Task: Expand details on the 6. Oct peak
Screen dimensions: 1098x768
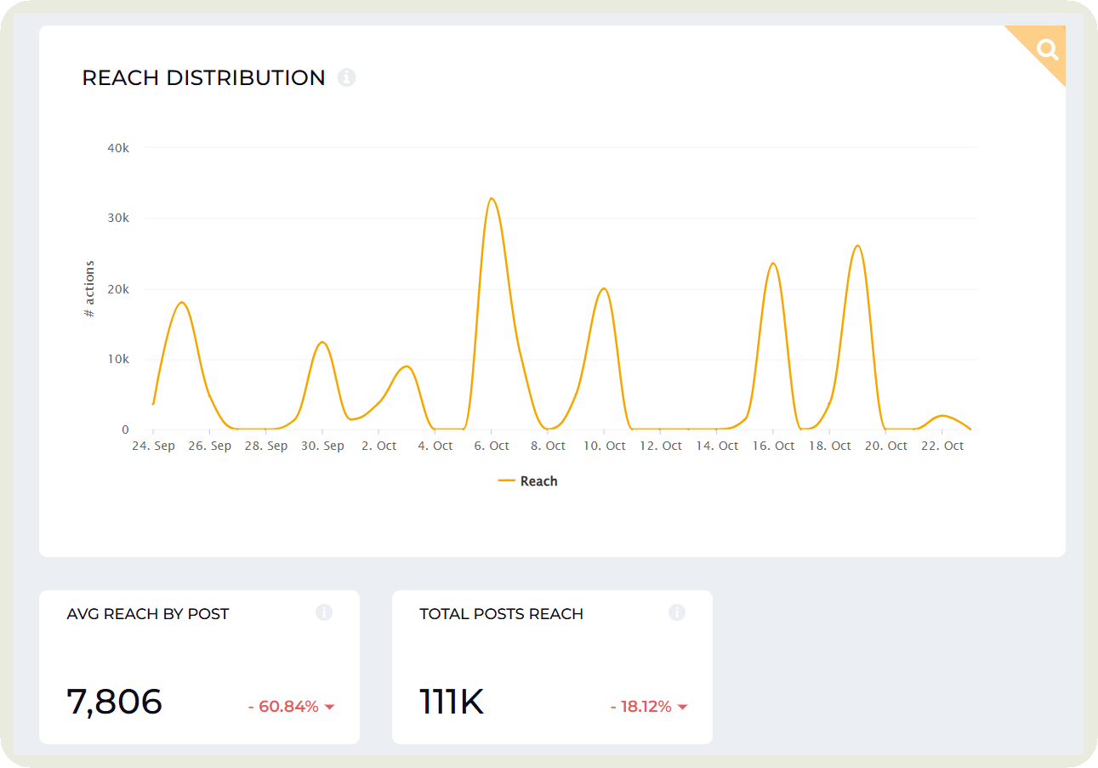Action: (x=492, y=200)
